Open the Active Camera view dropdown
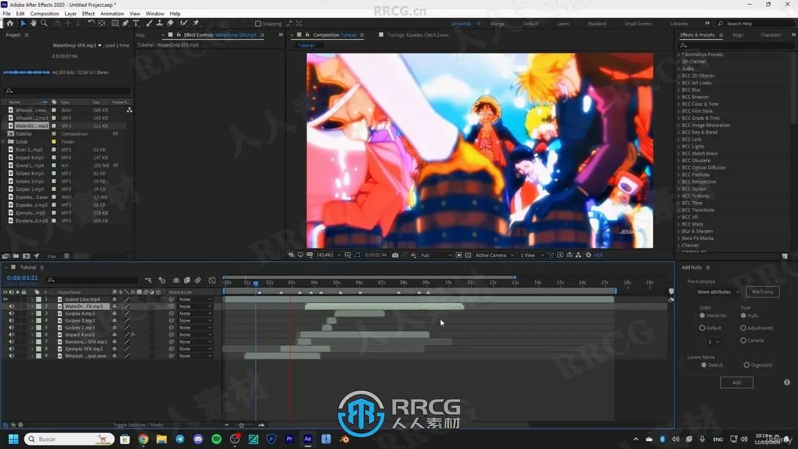798x449 pixels. (493, 255)
